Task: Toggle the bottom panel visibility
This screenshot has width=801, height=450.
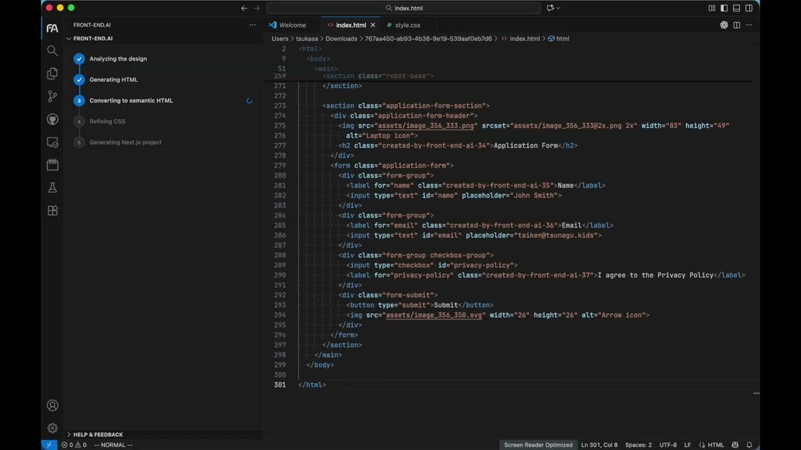Action: [x=737, y=8]
